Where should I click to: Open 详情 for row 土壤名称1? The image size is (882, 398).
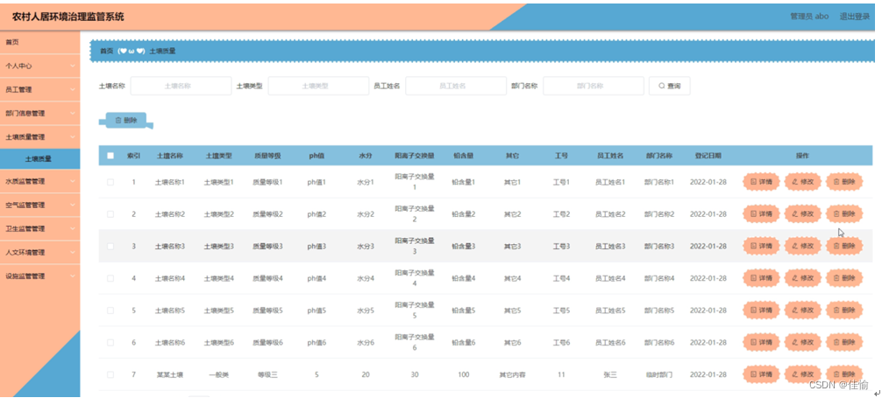(761, 182)
